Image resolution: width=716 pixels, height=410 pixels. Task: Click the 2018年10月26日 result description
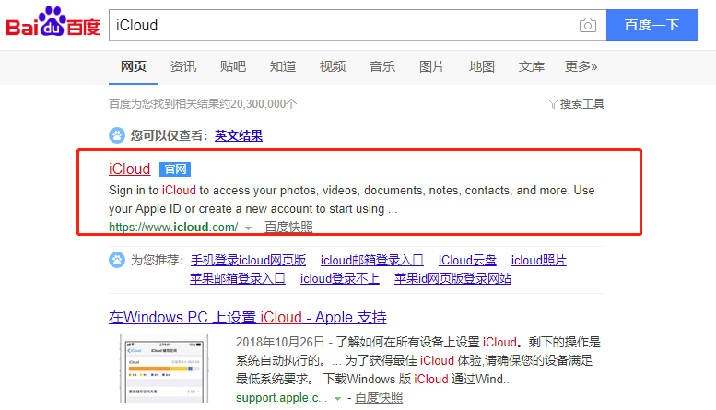[418, 360]
